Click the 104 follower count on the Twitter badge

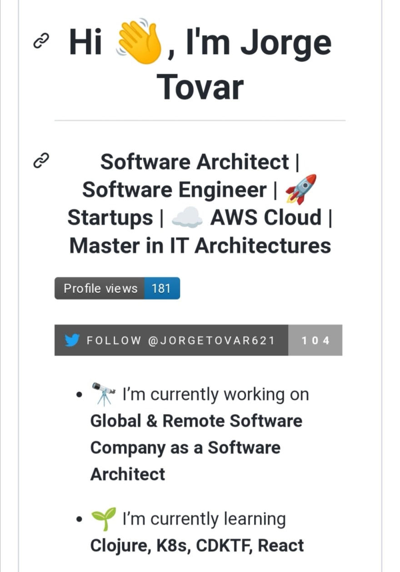click(315, 340)
